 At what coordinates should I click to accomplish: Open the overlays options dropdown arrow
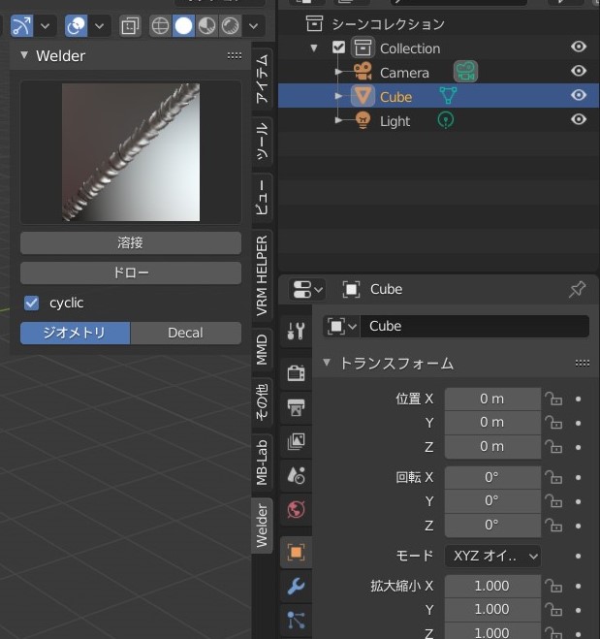99,26
